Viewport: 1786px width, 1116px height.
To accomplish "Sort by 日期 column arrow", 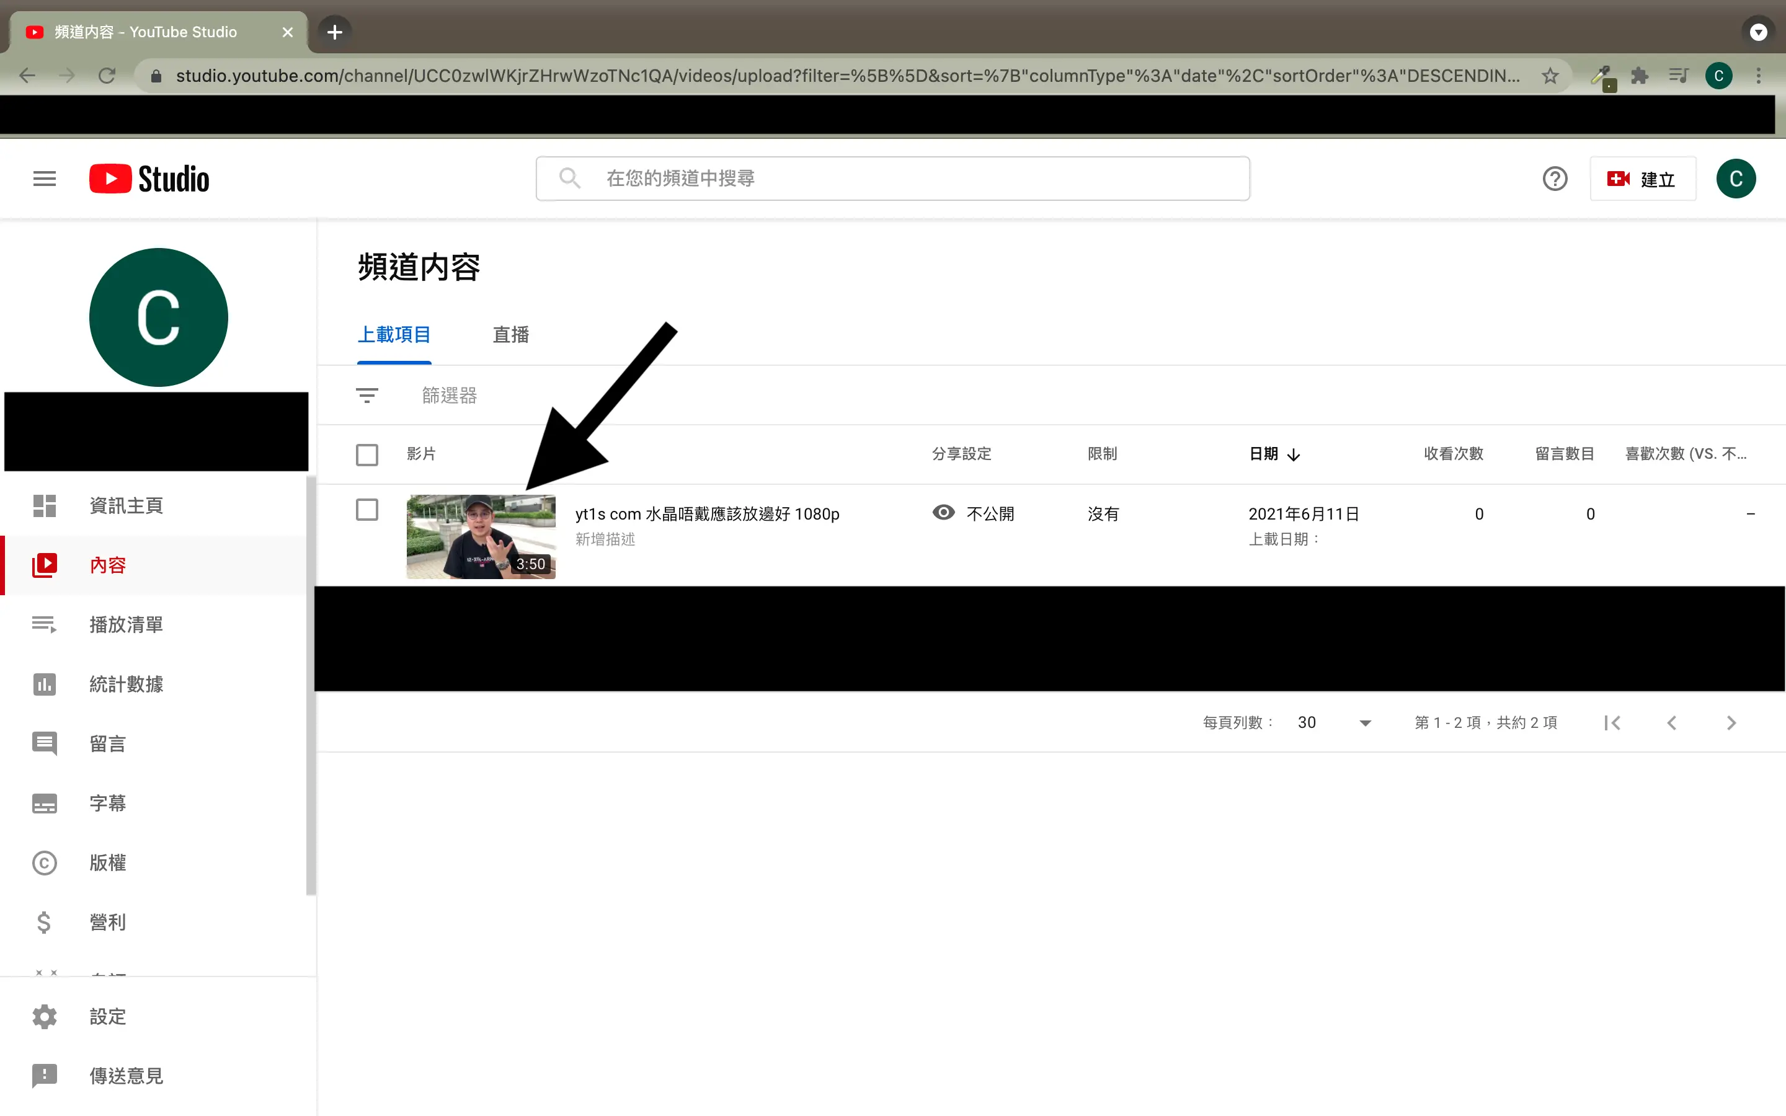I will pyautogui.click(x=1293, y=454).
